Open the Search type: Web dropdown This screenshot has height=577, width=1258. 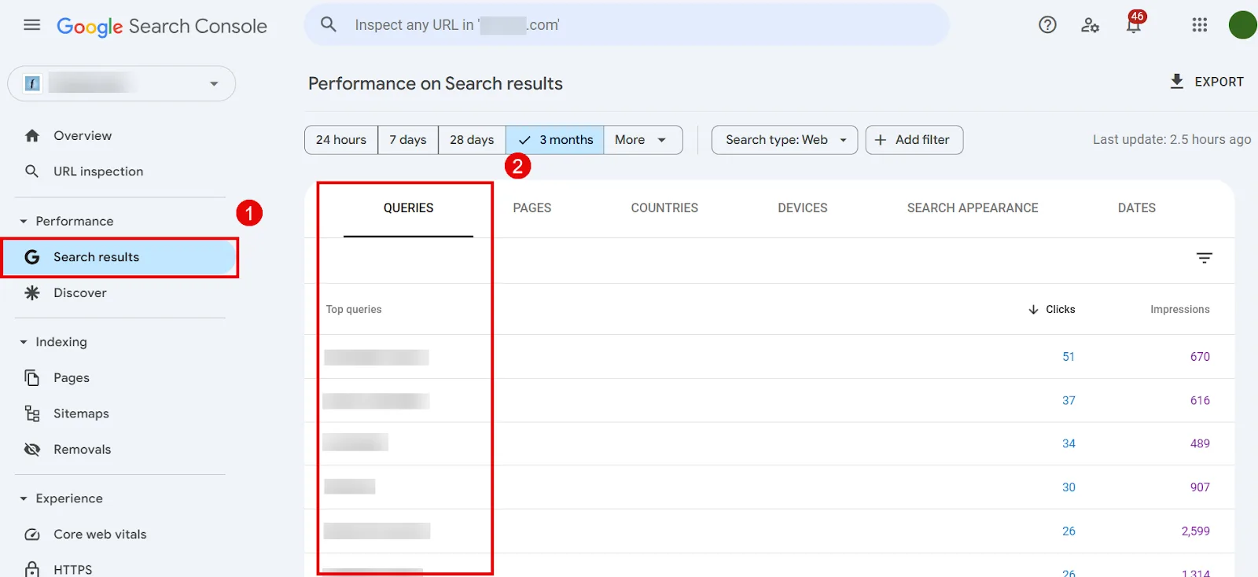tap(785, 140)
